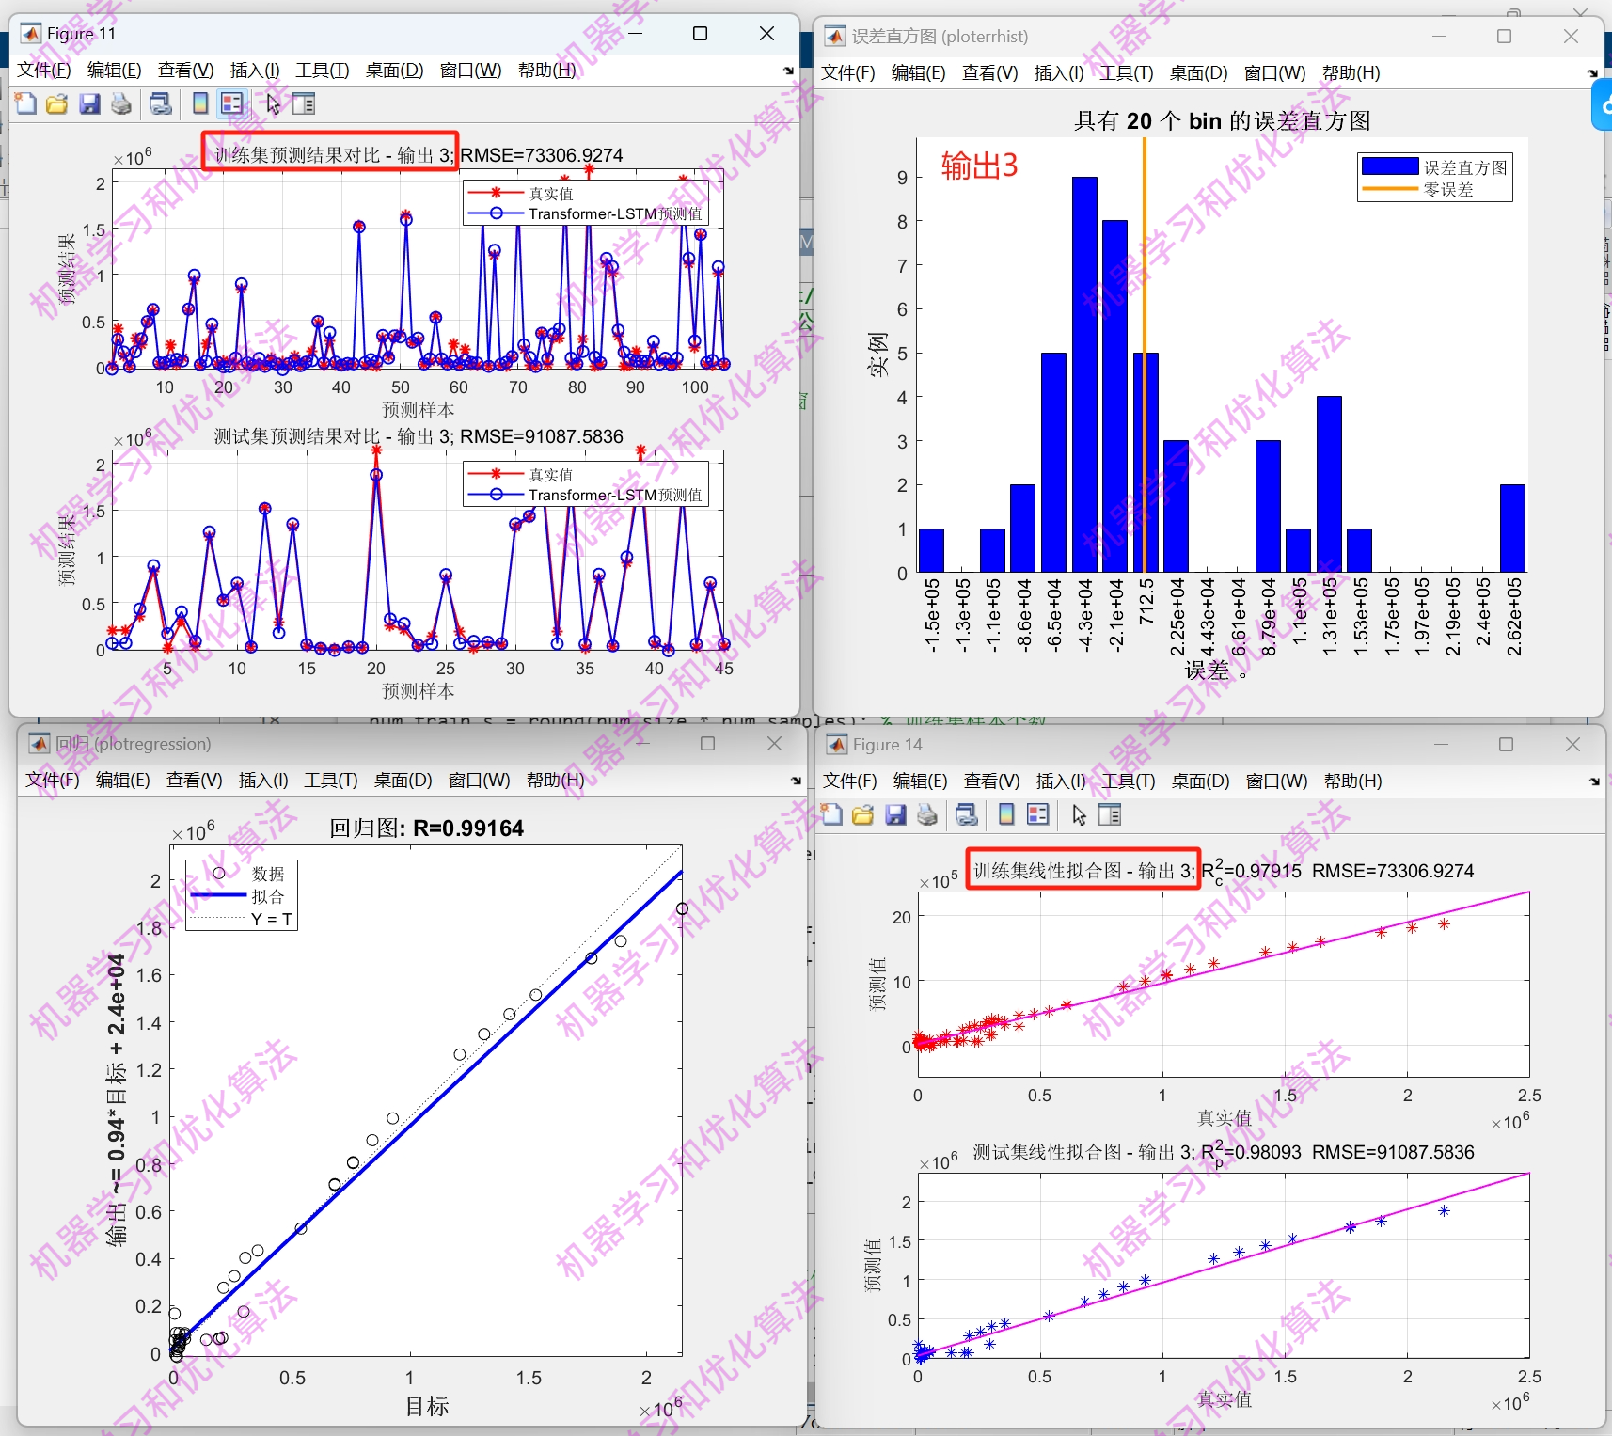Viewport: 1612px width, 1436px height.
Task: Open 编辑(E) menu in regression window
Action: click(x=122, y=781)
